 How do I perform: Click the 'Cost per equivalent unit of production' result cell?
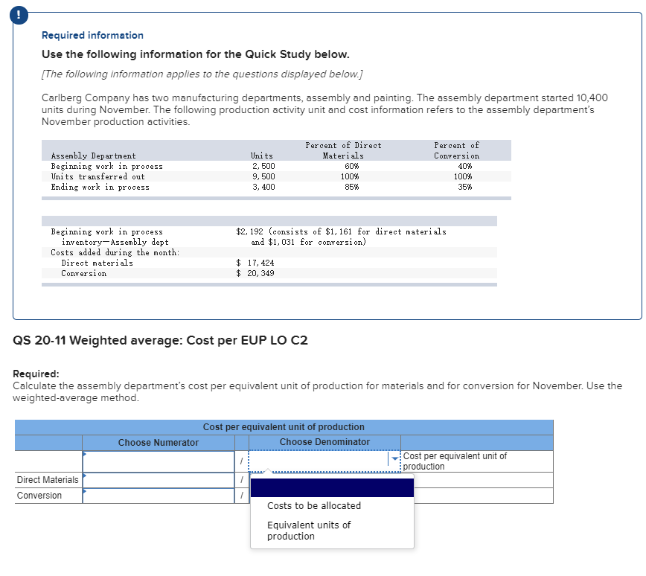[x=476, y=461]
